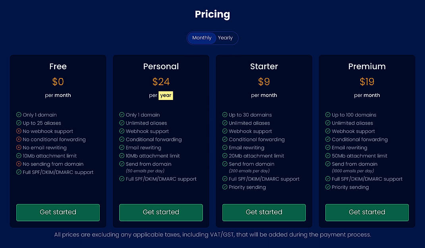Click check beside Free plan's "Full SPF/DKIM/DMARC support"

(x=18, y=172)
